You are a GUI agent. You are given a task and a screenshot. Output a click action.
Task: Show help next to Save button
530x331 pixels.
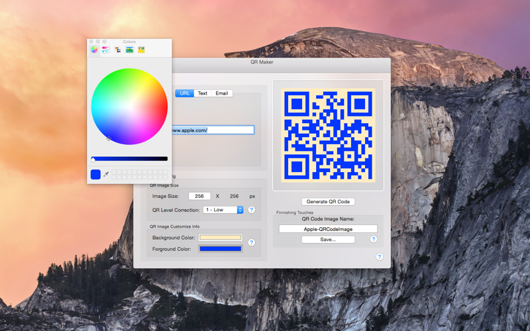(x=374, y=239)
